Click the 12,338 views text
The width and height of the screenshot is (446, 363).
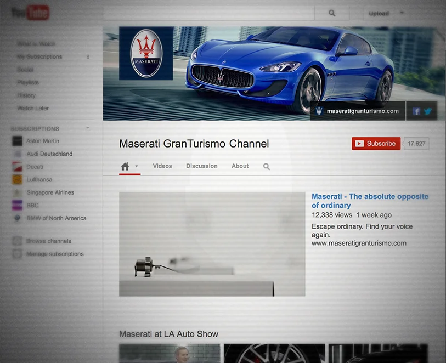coord(332,215)
